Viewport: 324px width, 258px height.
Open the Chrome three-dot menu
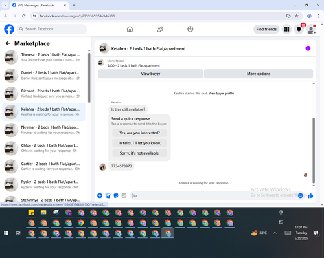[318, 16]
